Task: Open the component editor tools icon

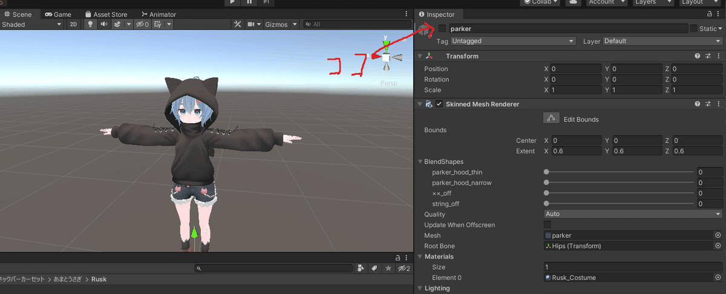Action: pos(238,24)
